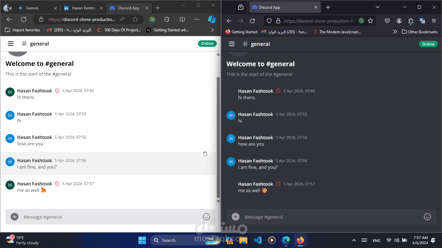Show more Firefox bookmarks with double chevron

pos(395,32)
